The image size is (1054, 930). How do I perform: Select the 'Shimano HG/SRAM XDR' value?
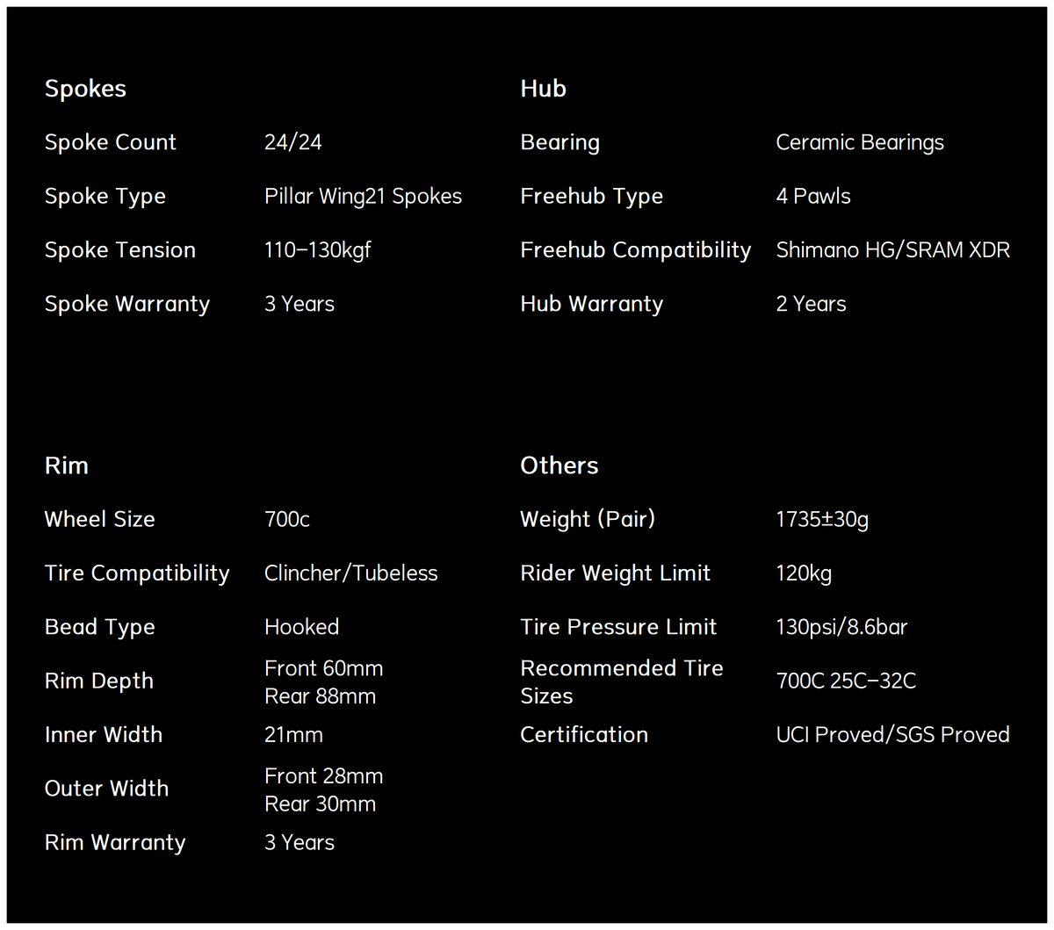click(x=893, y=250)
